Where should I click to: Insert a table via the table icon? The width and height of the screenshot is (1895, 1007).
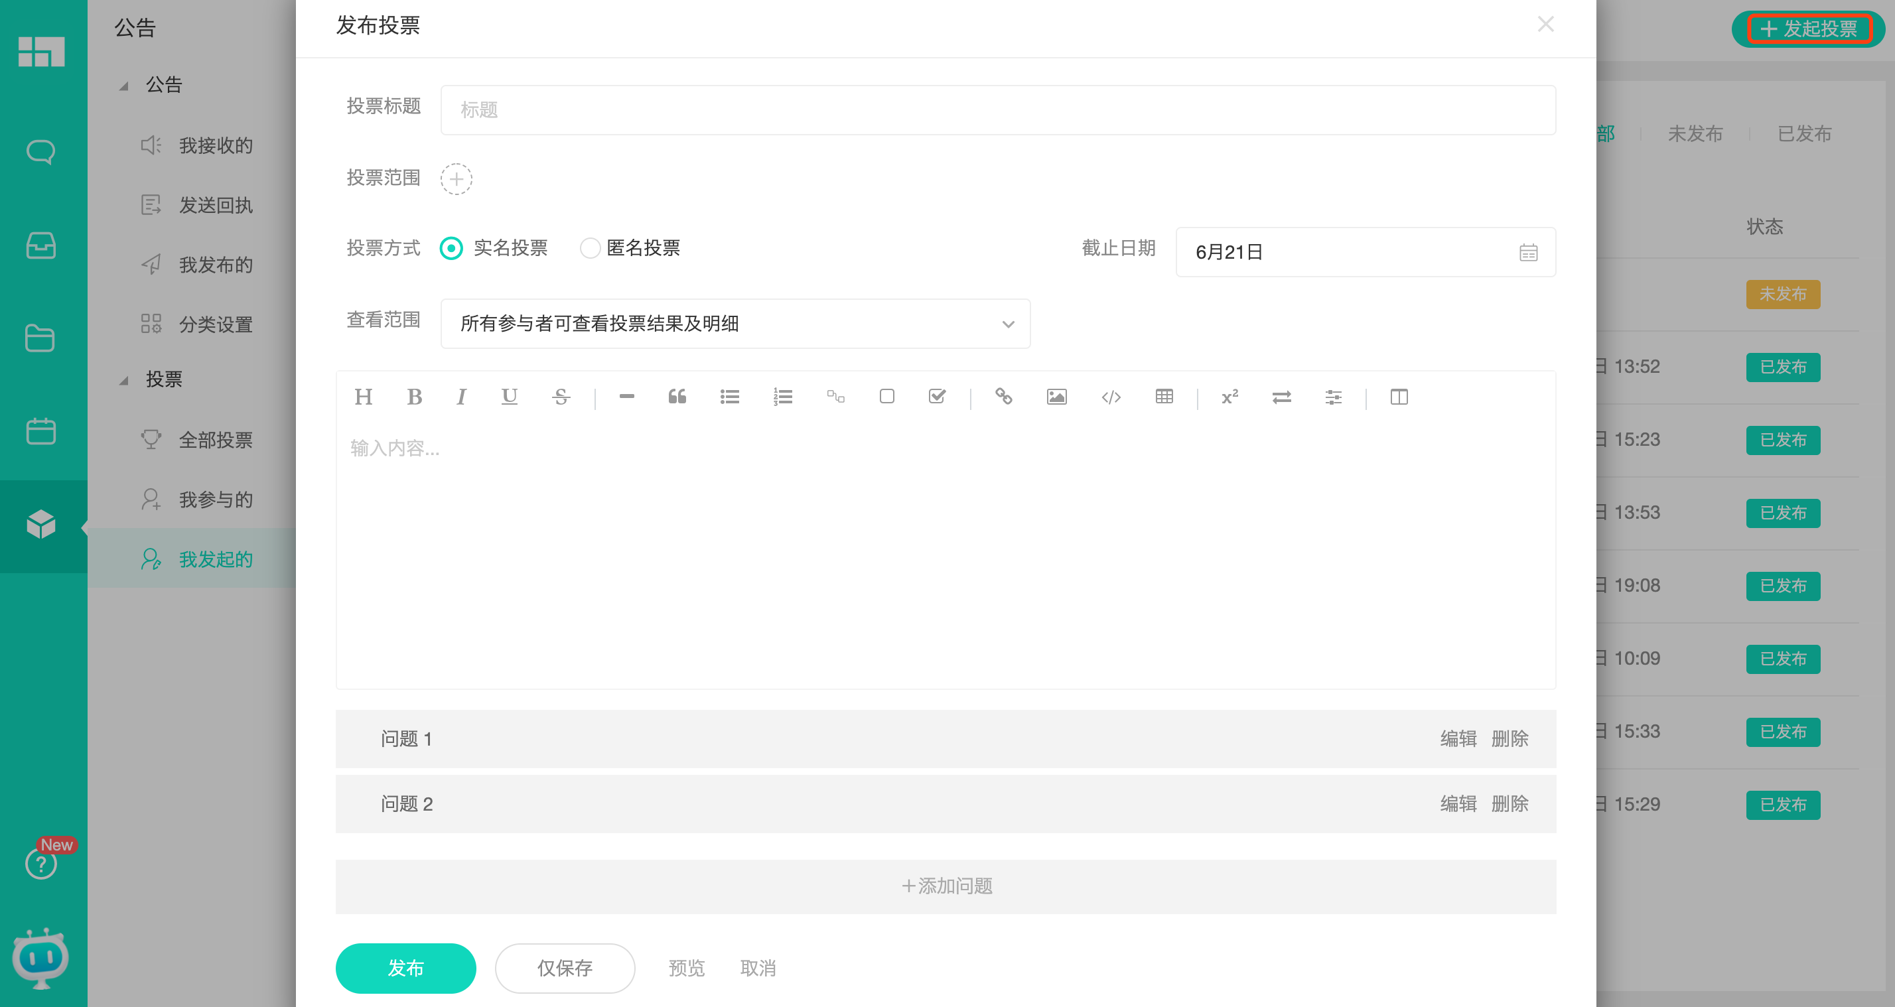click(1164, 397)
